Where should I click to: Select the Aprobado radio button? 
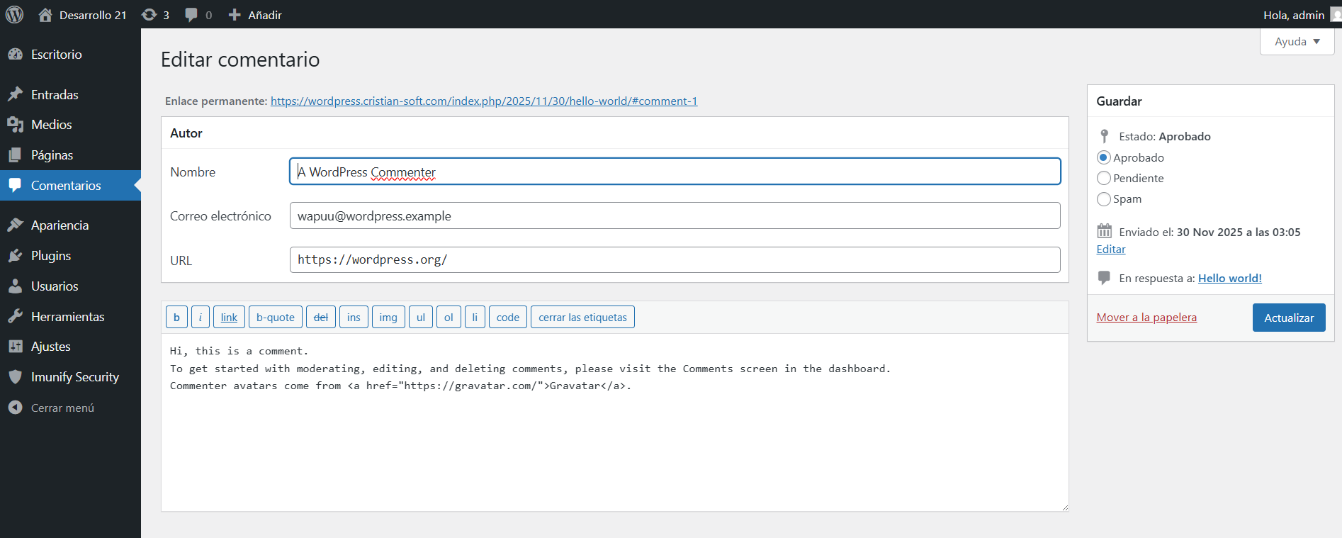tap(1103, 157)
